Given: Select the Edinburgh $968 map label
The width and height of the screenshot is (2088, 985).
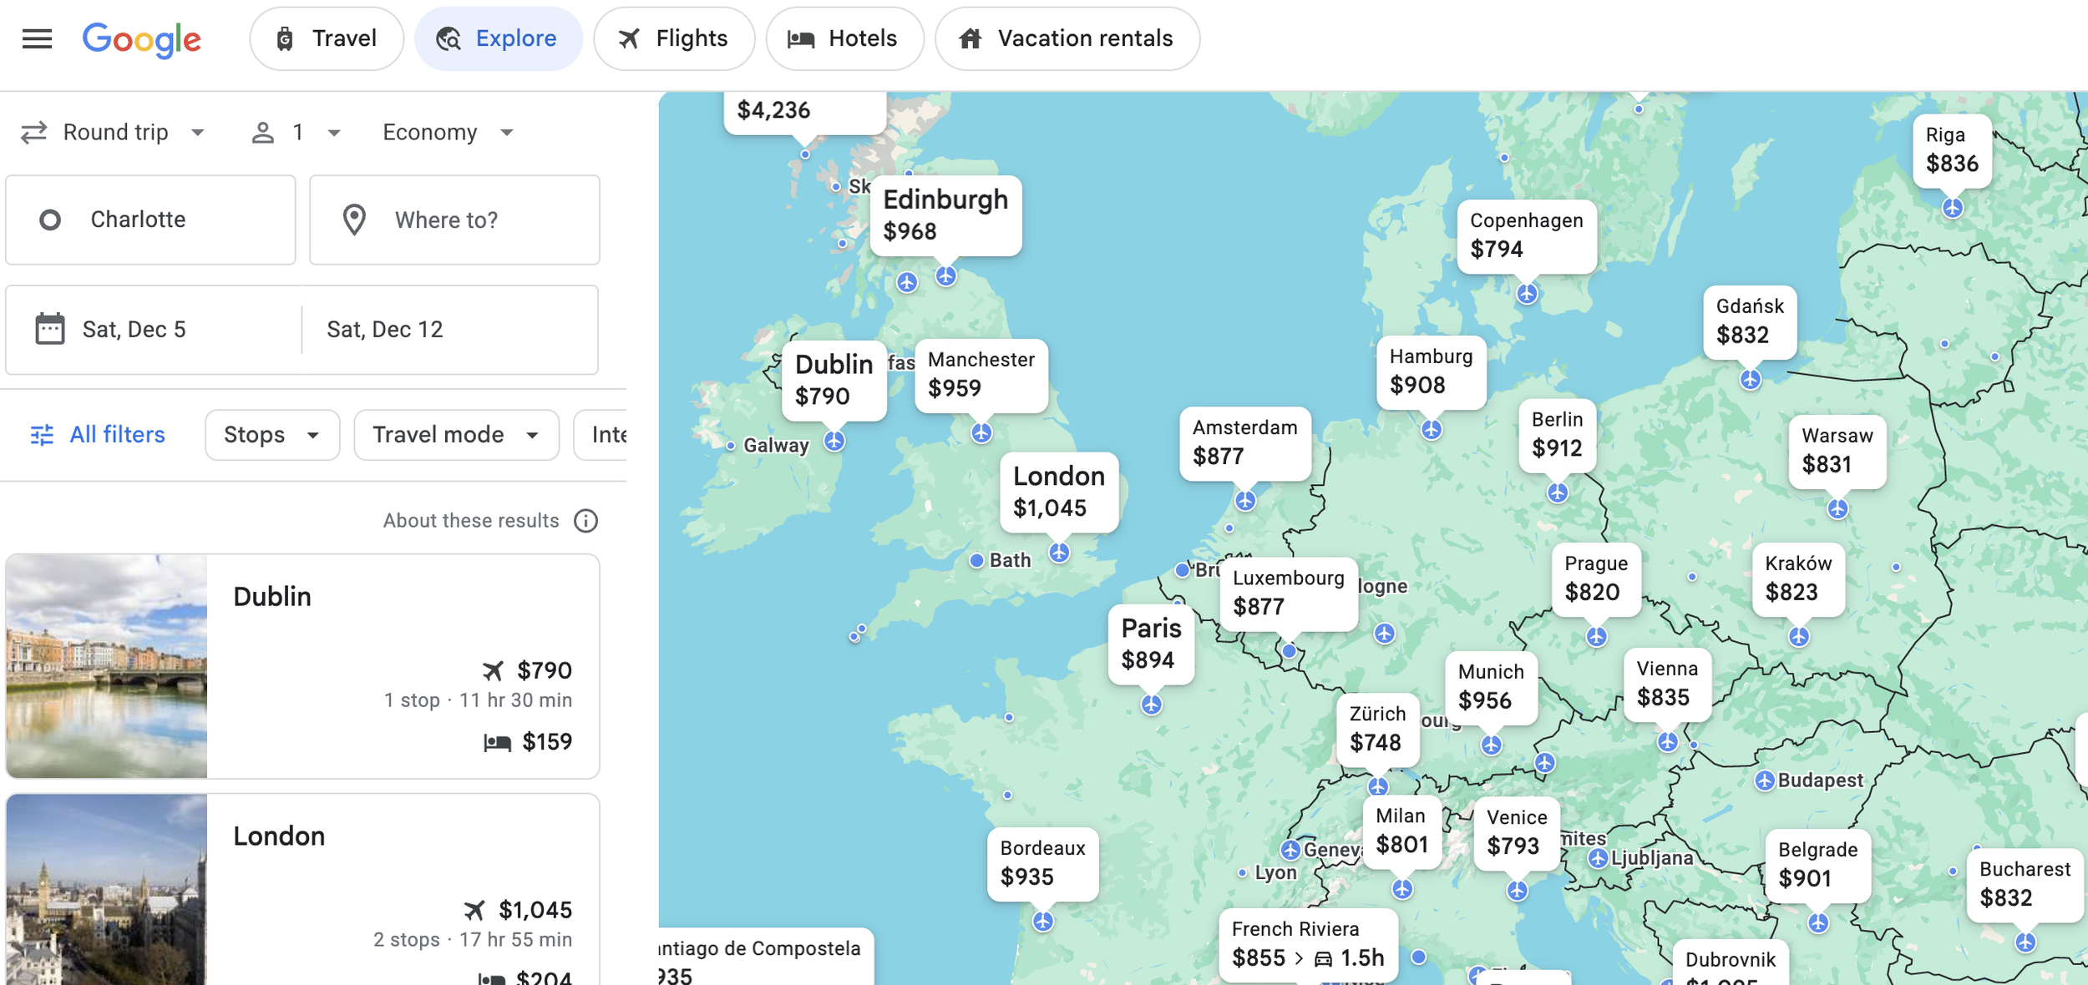Looking at the screenshot, I should pos(945,215).
